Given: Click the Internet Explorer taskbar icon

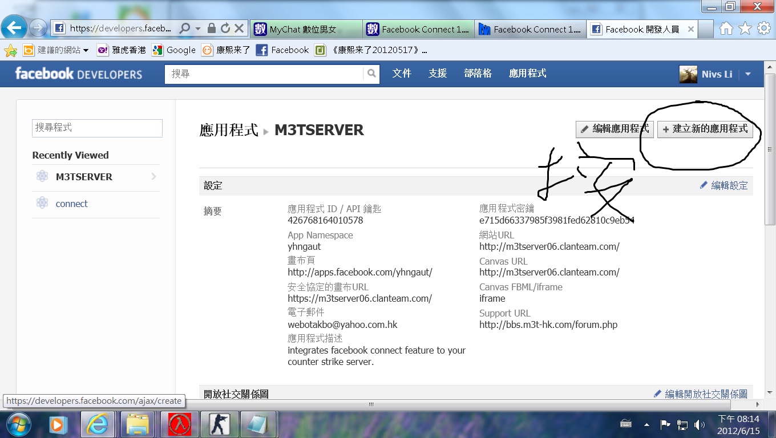Looking at the screenshot, I should click(98, 424).
